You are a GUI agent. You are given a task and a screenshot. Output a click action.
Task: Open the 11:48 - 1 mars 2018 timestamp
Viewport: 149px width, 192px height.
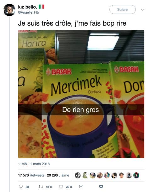click(34, 164)
